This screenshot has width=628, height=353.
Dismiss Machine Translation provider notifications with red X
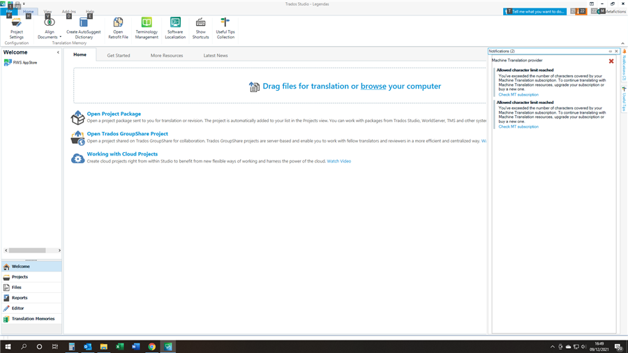click(x=611, y=61)
